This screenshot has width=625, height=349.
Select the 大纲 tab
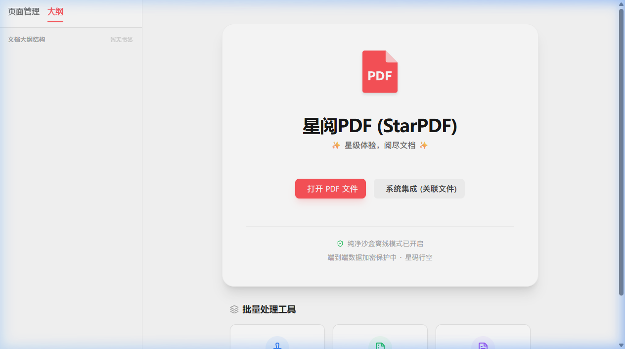point(55,12)
